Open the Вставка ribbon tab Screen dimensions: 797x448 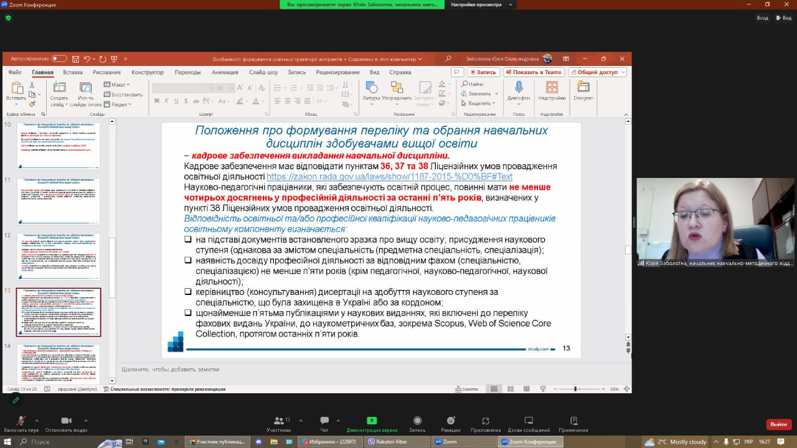[73, 72]
